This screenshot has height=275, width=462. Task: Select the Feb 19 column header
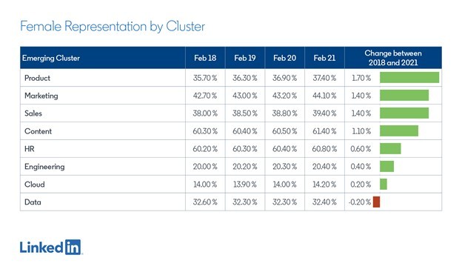245,58
